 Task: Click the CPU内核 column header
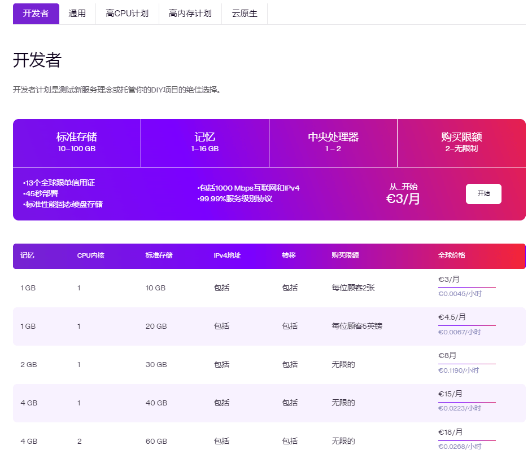pos(91,255)
